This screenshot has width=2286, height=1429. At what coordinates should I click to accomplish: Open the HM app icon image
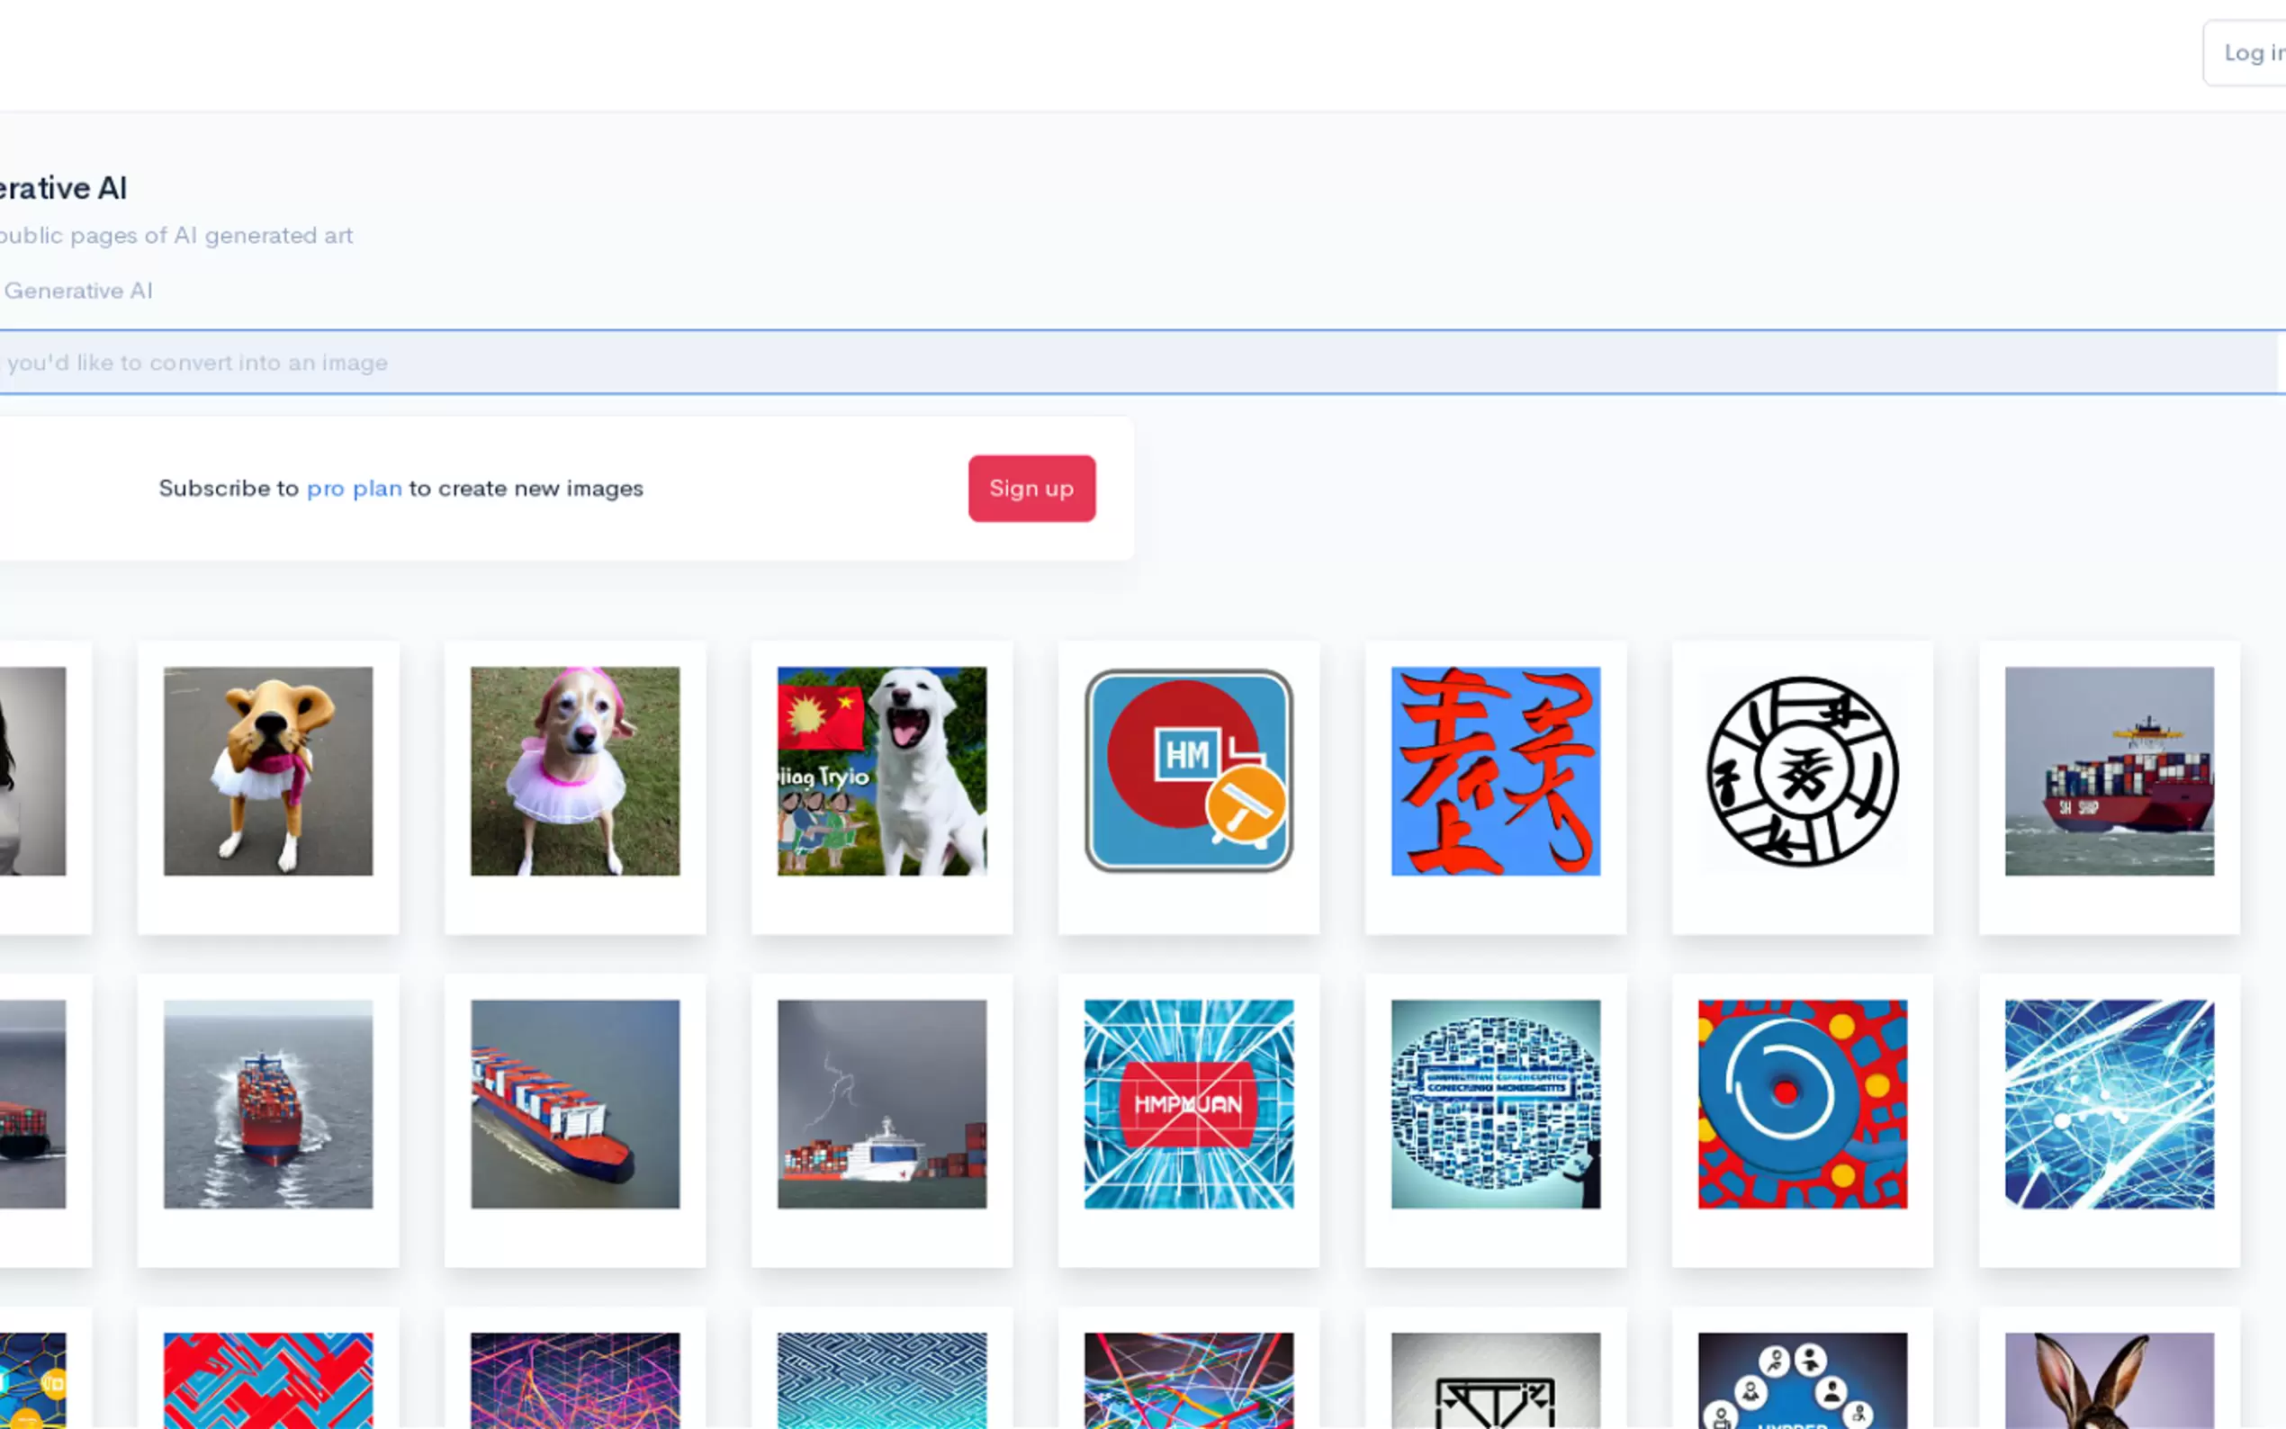[x=1189, y=771]
